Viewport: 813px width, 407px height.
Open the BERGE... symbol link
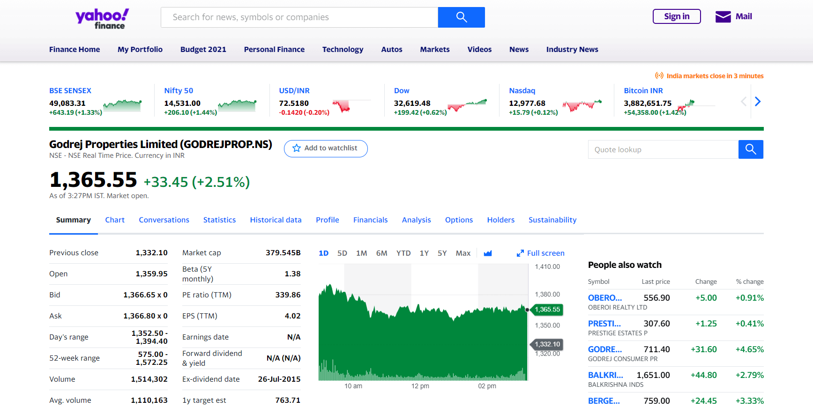click(x=604, y=401)
